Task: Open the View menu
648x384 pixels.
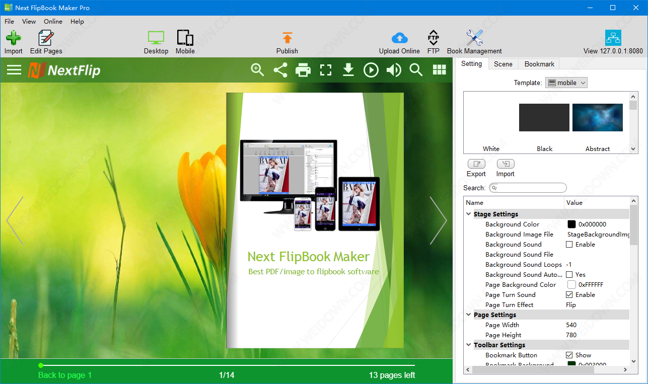Action: tap(29, 21)
